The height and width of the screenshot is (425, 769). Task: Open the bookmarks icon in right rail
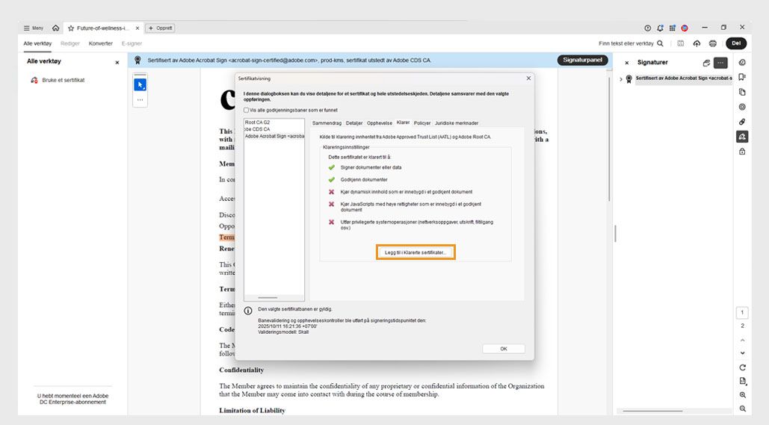click(742, 77)
